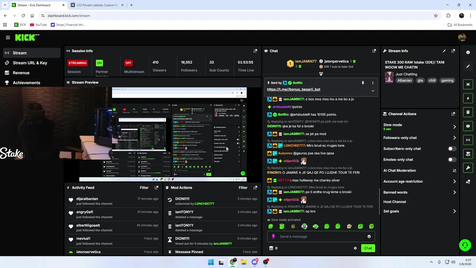Image resolution: width=476 pixels, height=268 pixels.
Task: Pop out the Stream info panel
Action: [x=453, y=51]
